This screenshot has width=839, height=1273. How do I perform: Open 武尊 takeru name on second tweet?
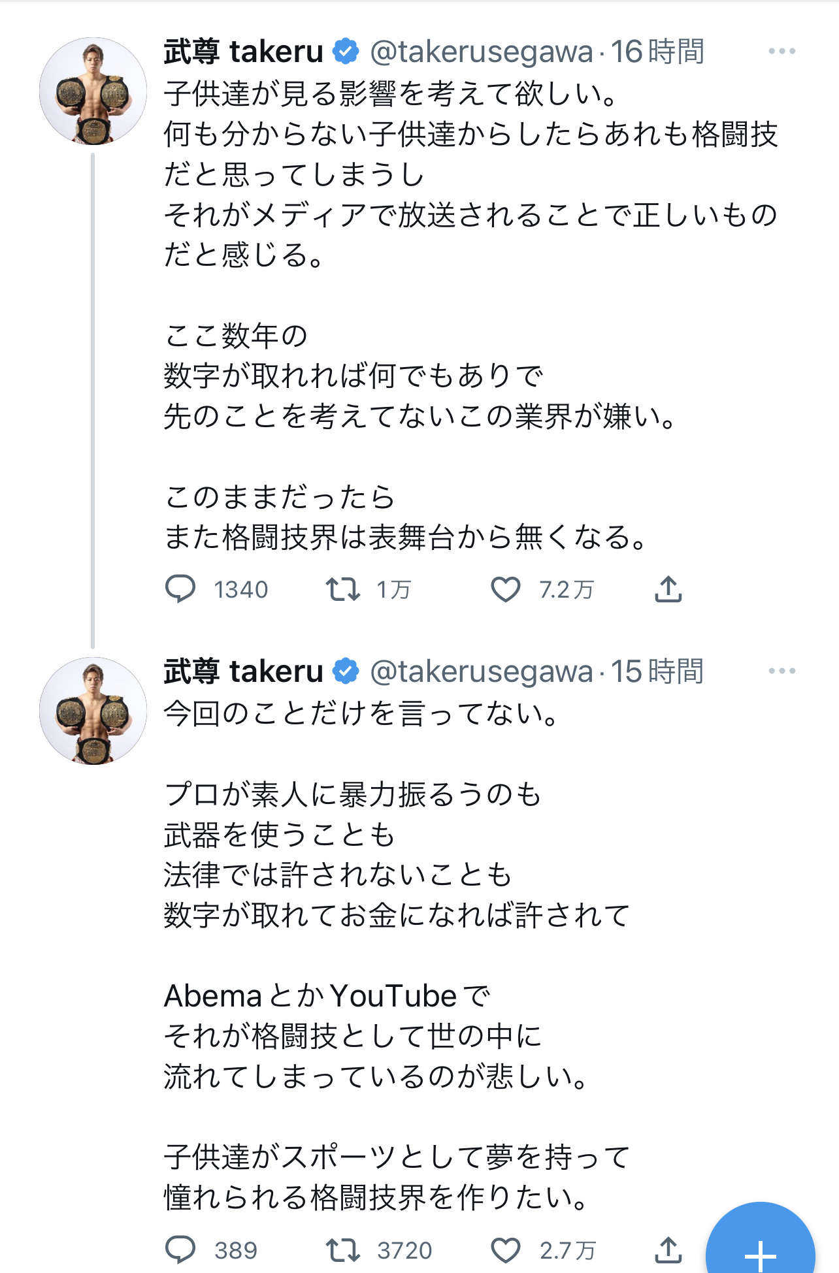(x=243, y=671)
